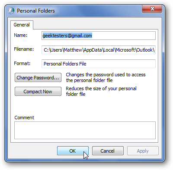Click the greyed-out Apply button

tap(143, 151)
